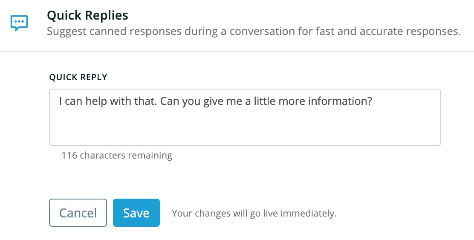The width and height of the screenshot is (474, 240).
Task: Click the word 'give' in reply text
Action: point(213,101)
